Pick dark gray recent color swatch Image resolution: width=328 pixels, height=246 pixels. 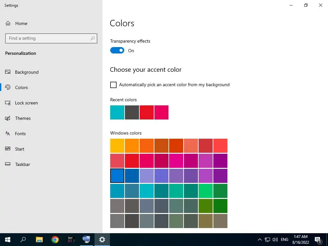(132, 112)
